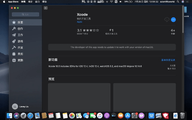The width and height of the screenshot is (192, 120).
Task: Click the battery status indicator
Action: pos(128,2)
